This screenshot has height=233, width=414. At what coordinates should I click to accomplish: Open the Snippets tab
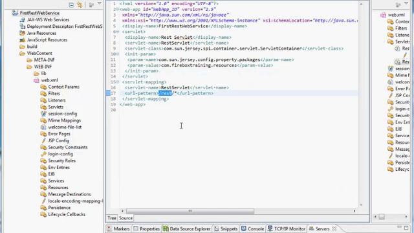[226, 228]
